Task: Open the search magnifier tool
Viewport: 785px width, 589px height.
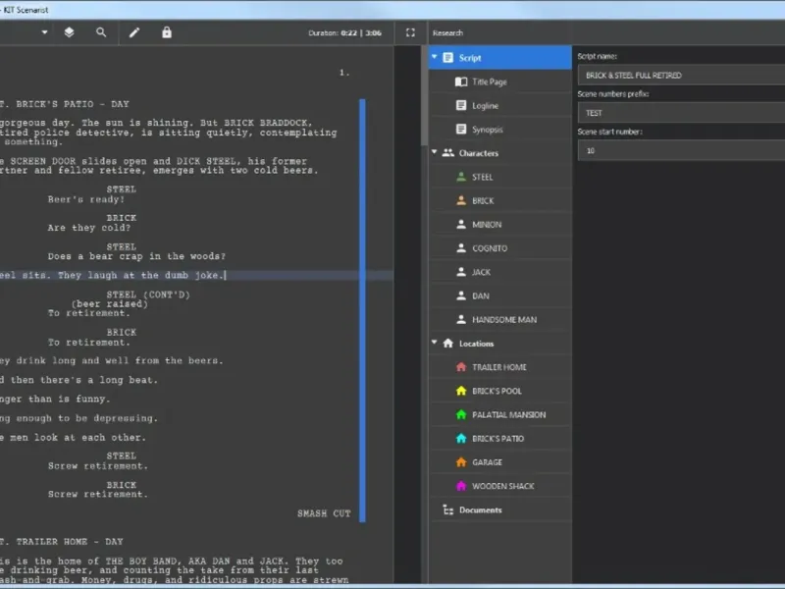Action: click(101, 32)
